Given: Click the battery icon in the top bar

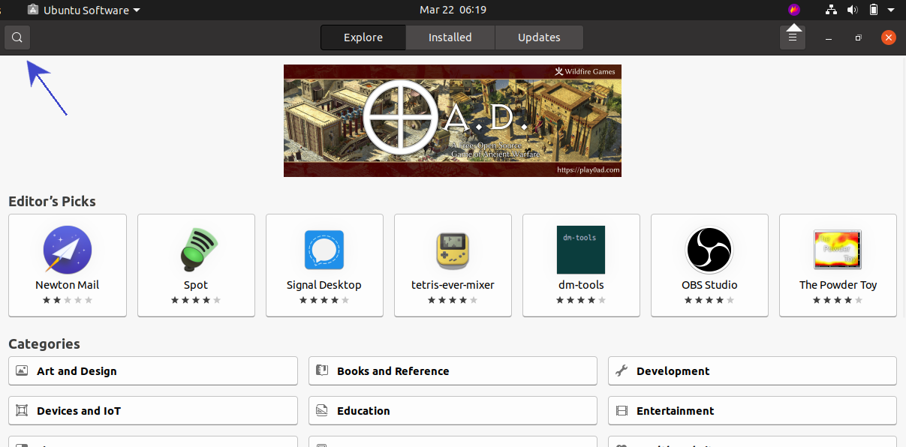Looking at the screenshot, I should tap(873, 10).
